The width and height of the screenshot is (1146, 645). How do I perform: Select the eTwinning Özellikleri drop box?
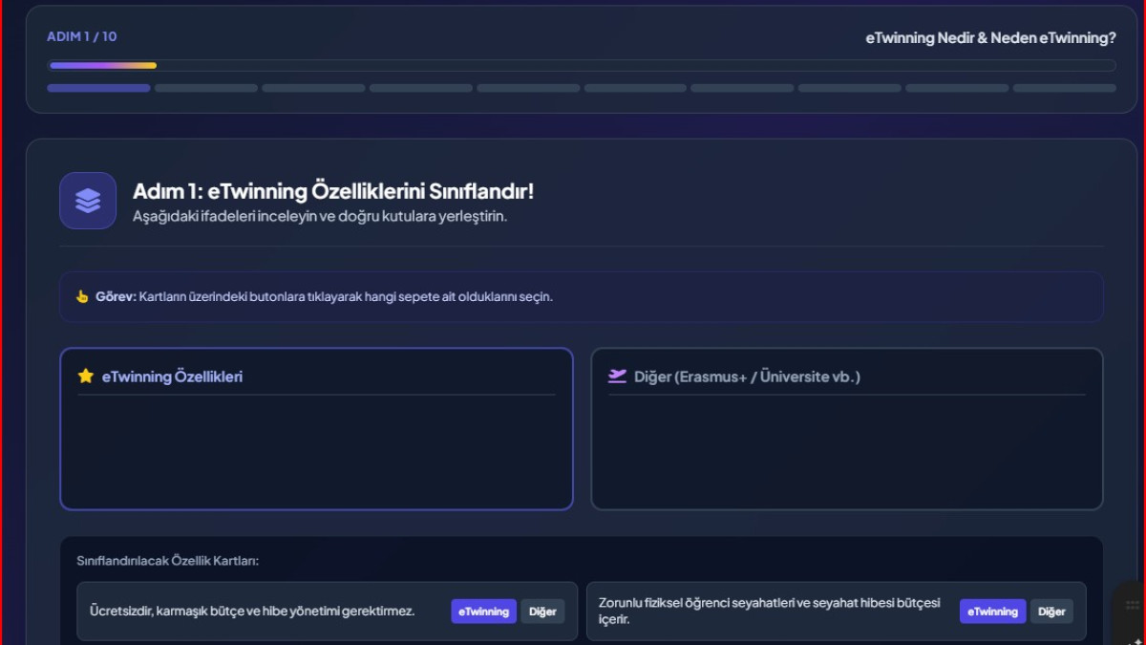[316, 429]
